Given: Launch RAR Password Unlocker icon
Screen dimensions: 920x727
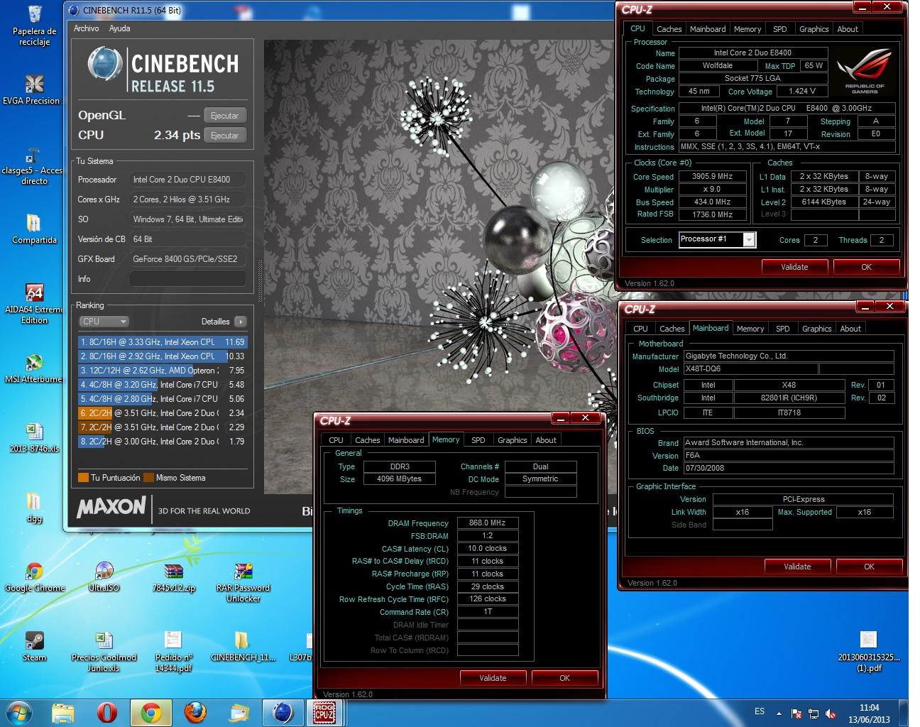Looking at the screenshot, I should (243, 582).
